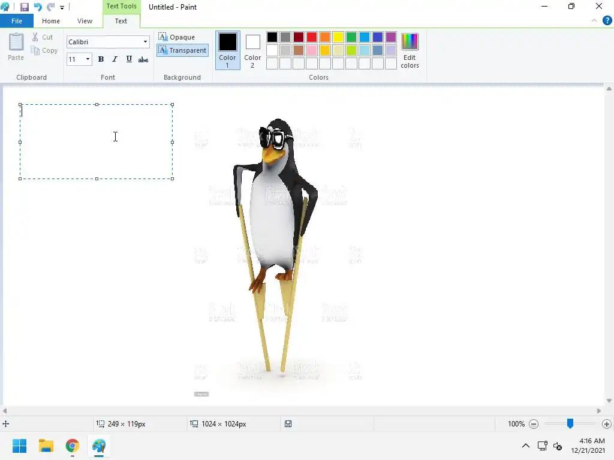Open File Explorer from taskbar
Image resolution: width=614 pixels, height=460 pixels.
tap(46, 446)
